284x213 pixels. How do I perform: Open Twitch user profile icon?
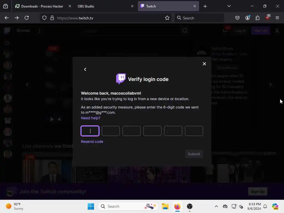tap(277, 31)
